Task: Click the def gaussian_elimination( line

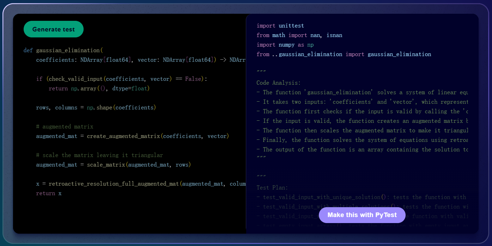Action: [x=63, y=50]
